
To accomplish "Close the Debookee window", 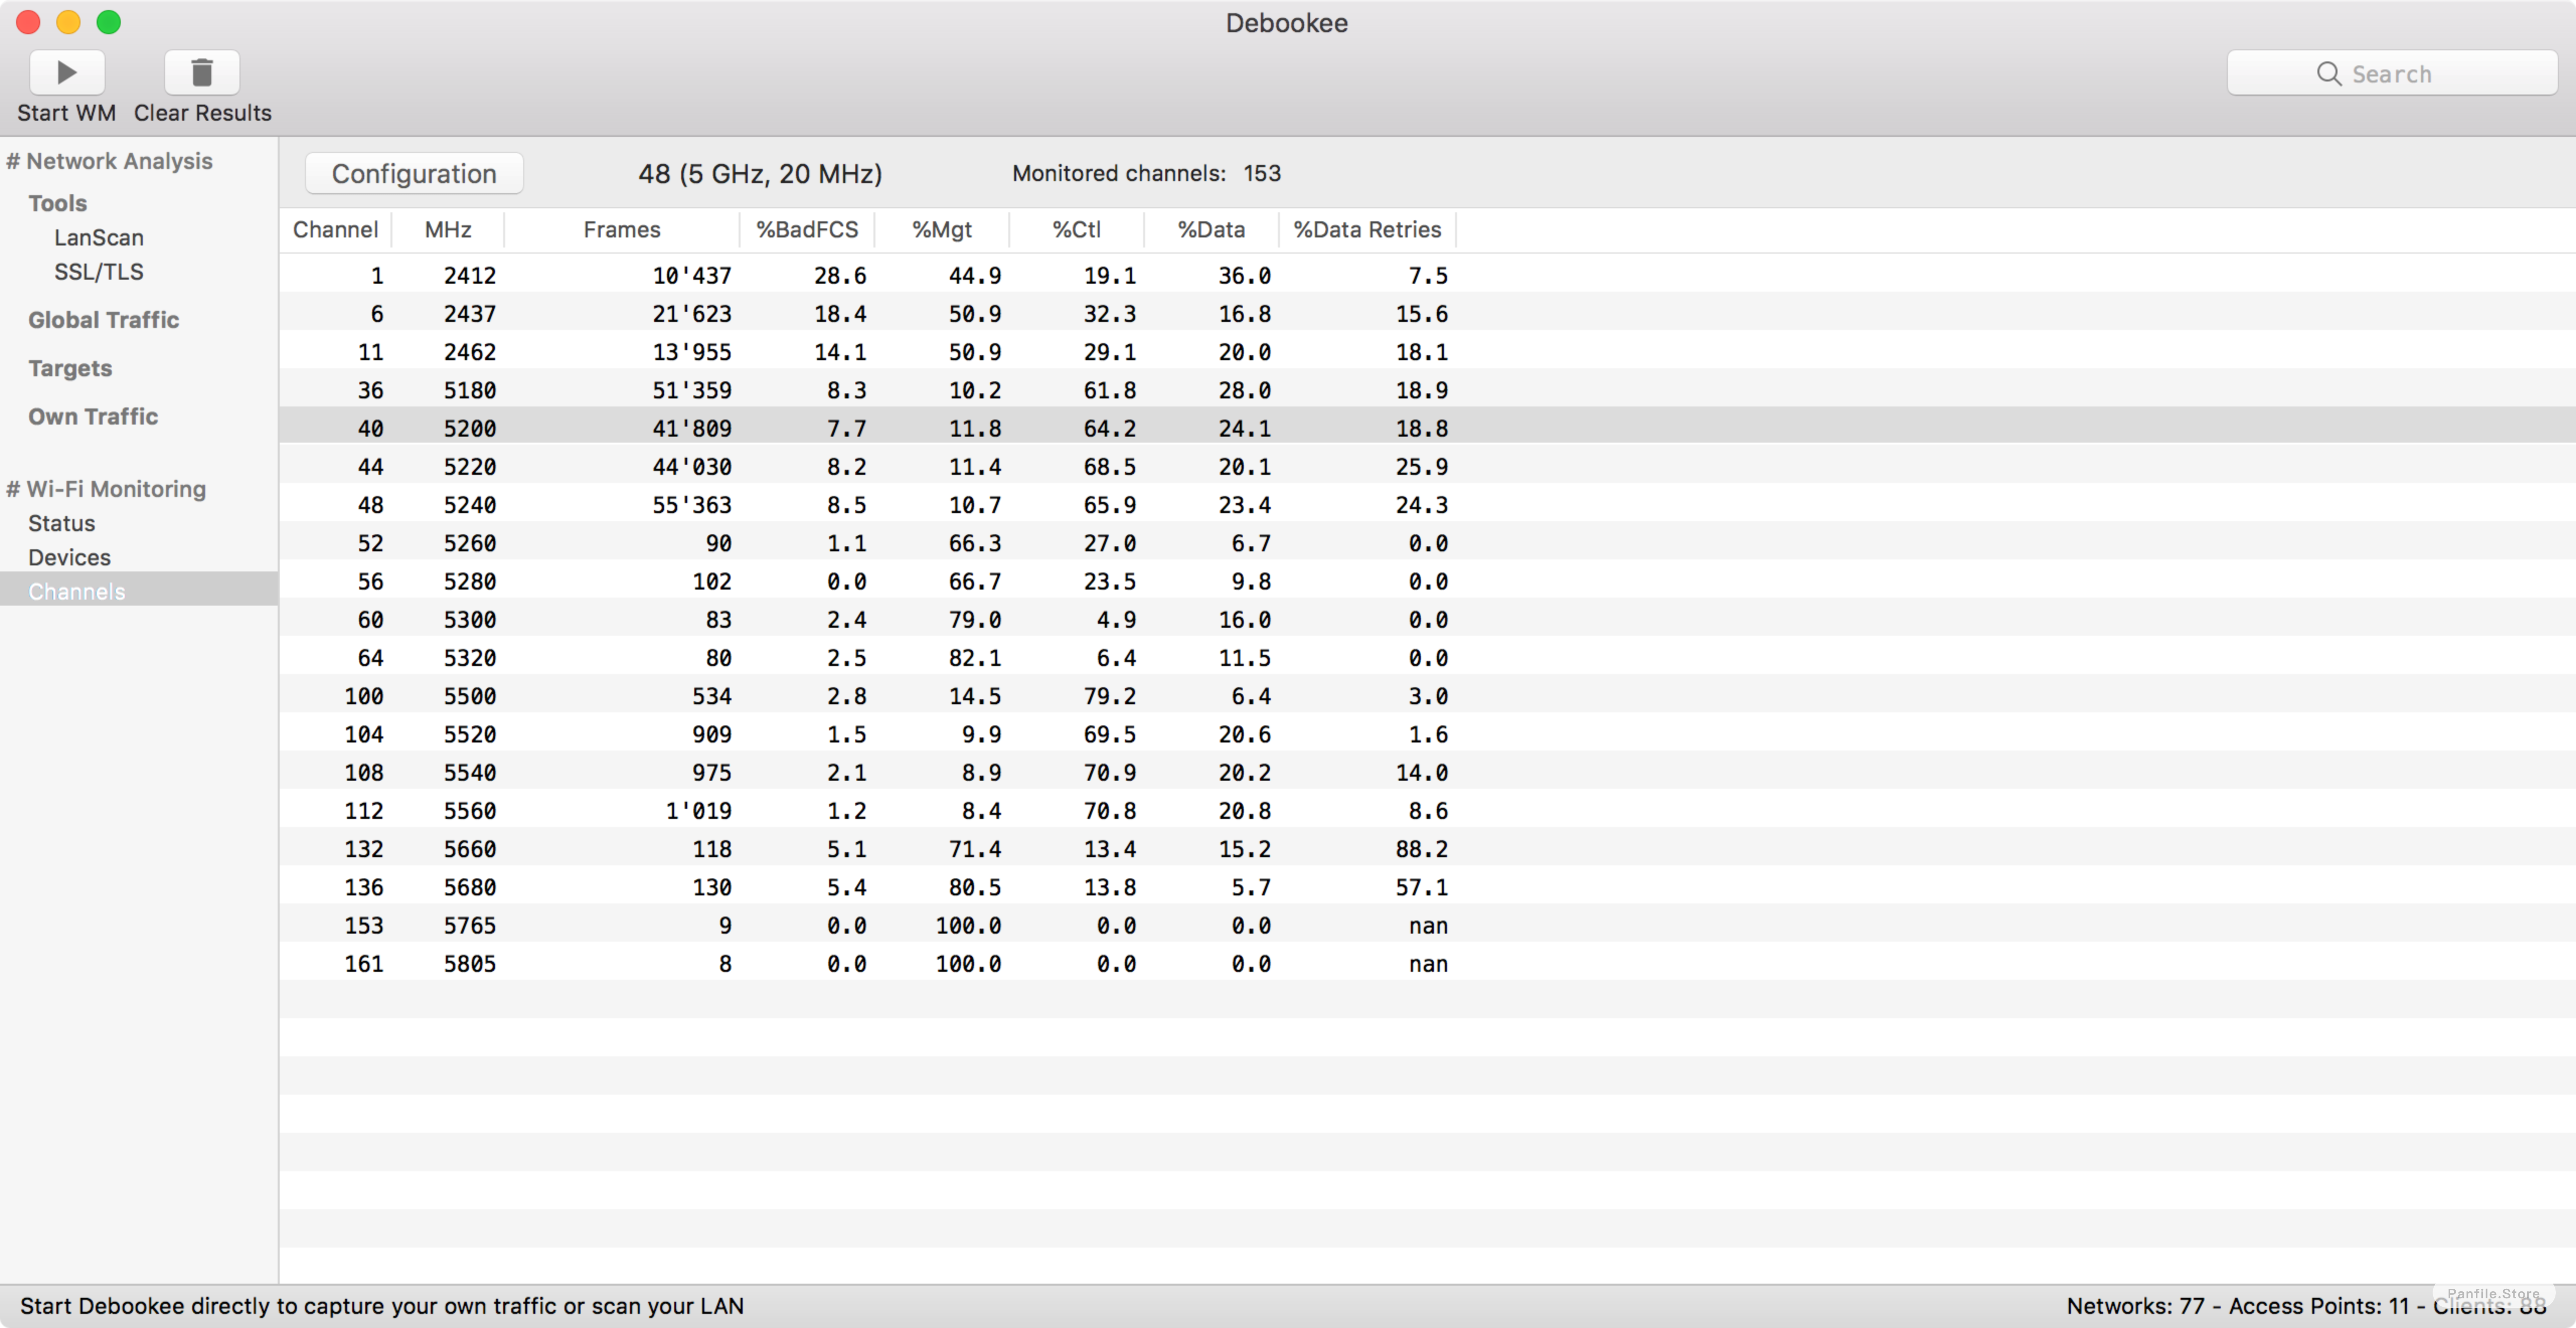I will click(x=28, y=22).
